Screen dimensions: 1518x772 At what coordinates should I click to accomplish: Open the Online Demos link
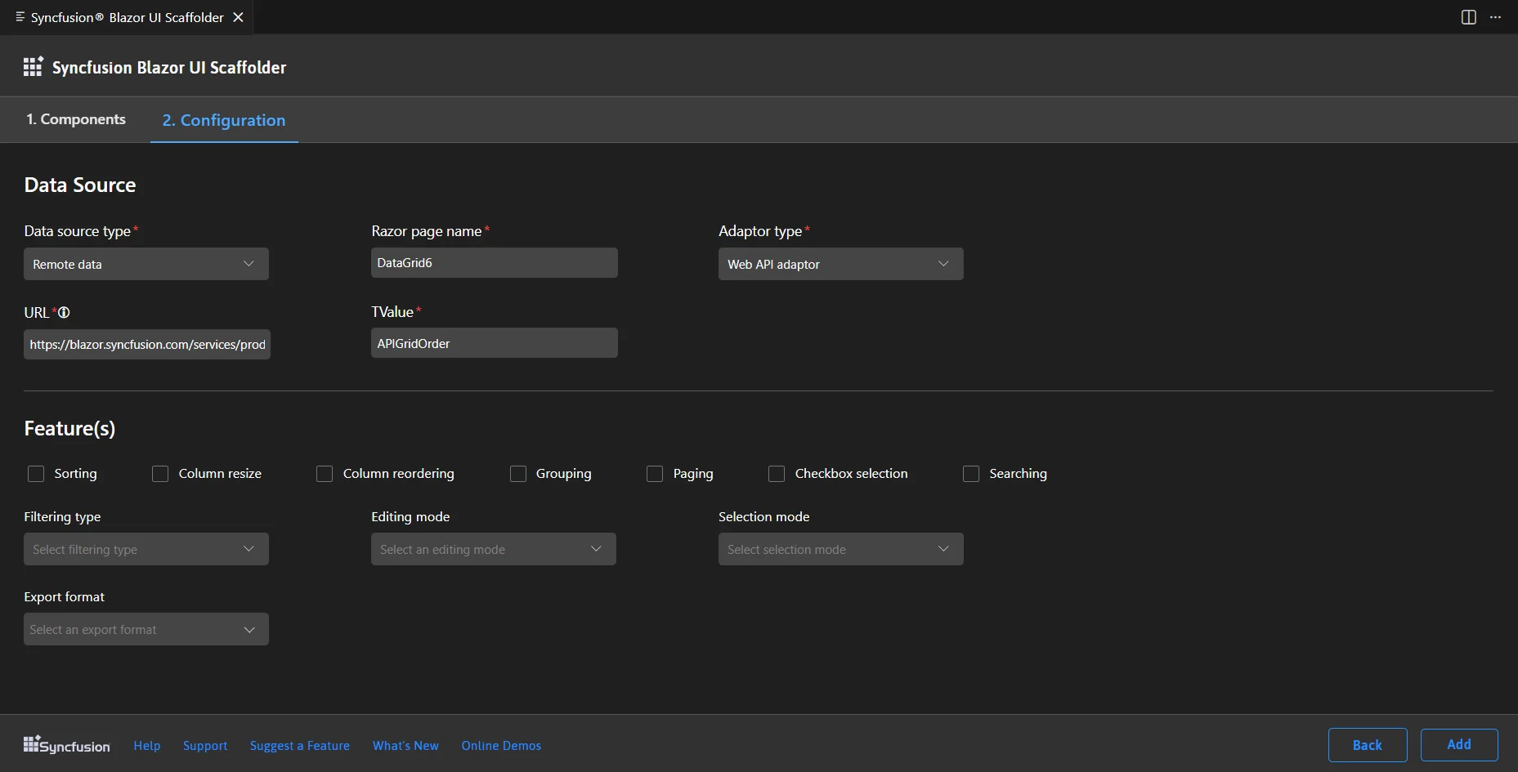click(x=501, y=746)
